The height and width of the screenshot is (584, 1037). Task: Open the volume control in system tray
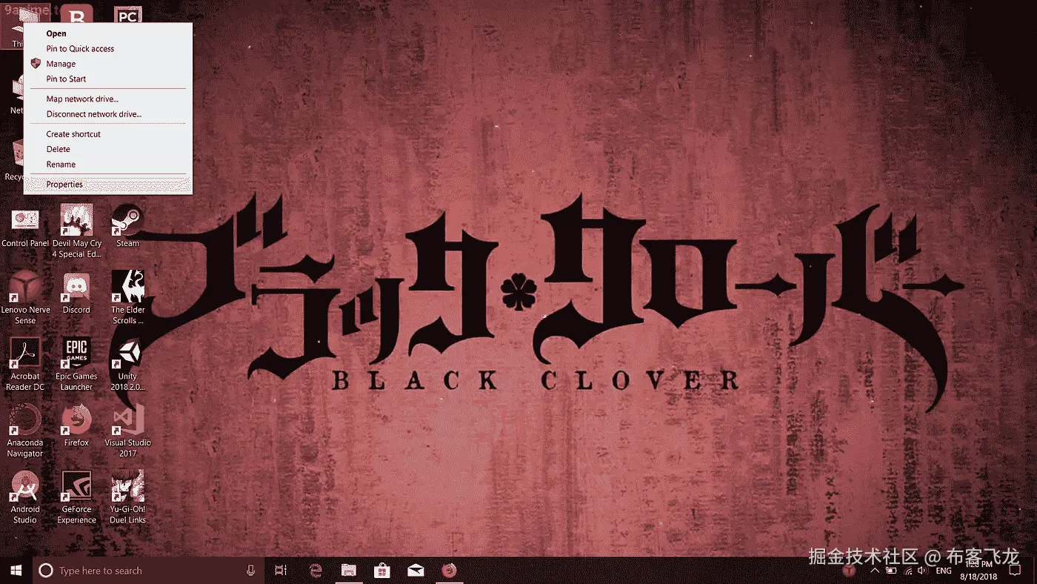(922, 571)
